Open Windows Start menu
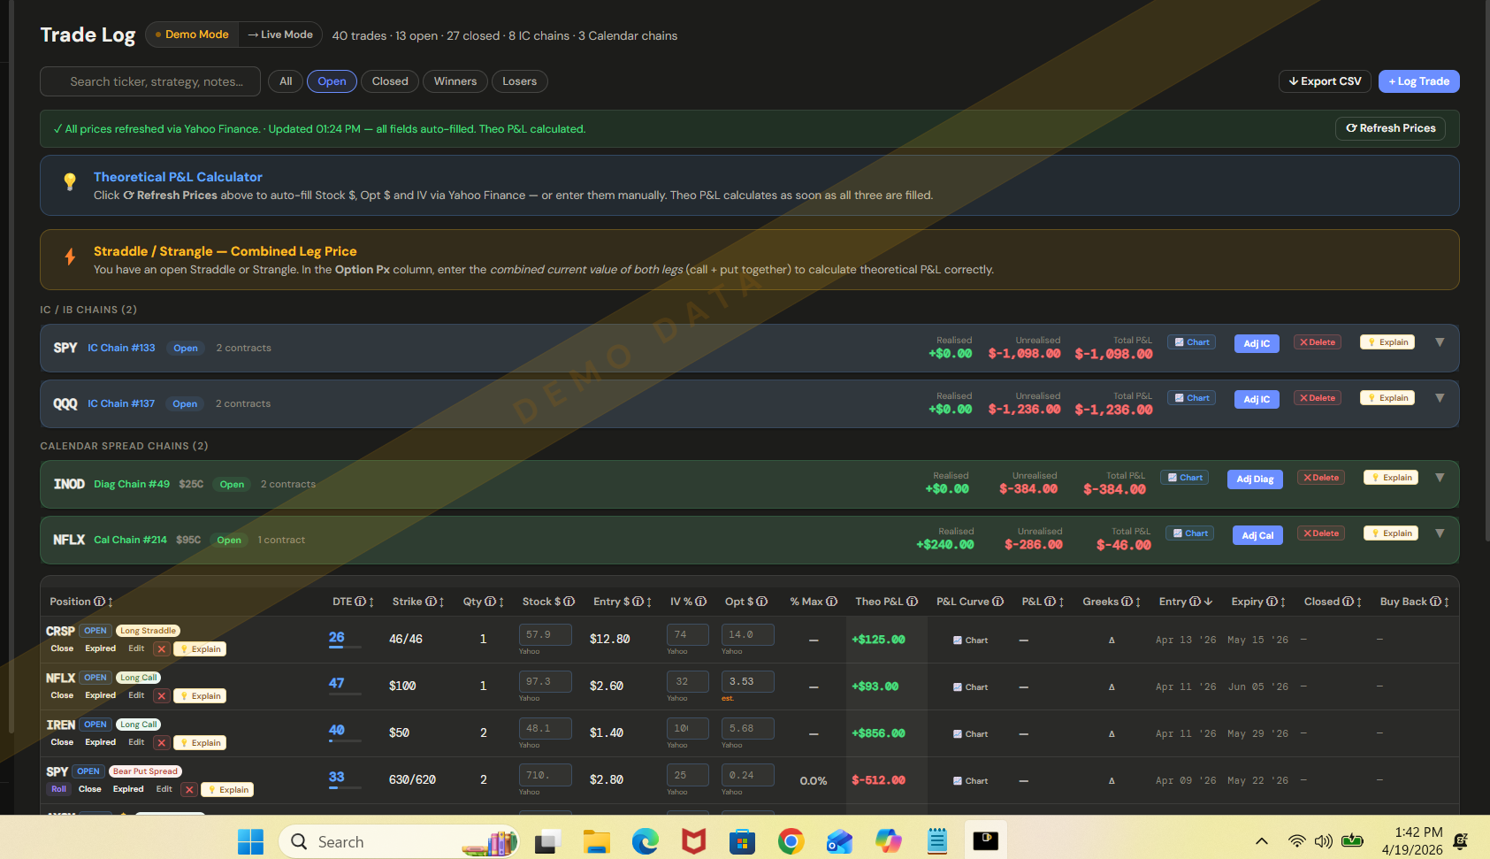The width and height of the screenshot is (1490, 859). [x=250, y=841]
